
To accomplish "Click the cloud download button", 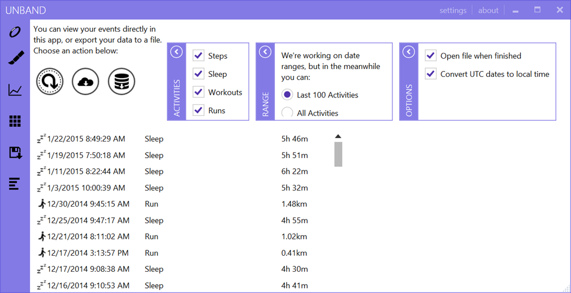I will click(x=85, y=81).
